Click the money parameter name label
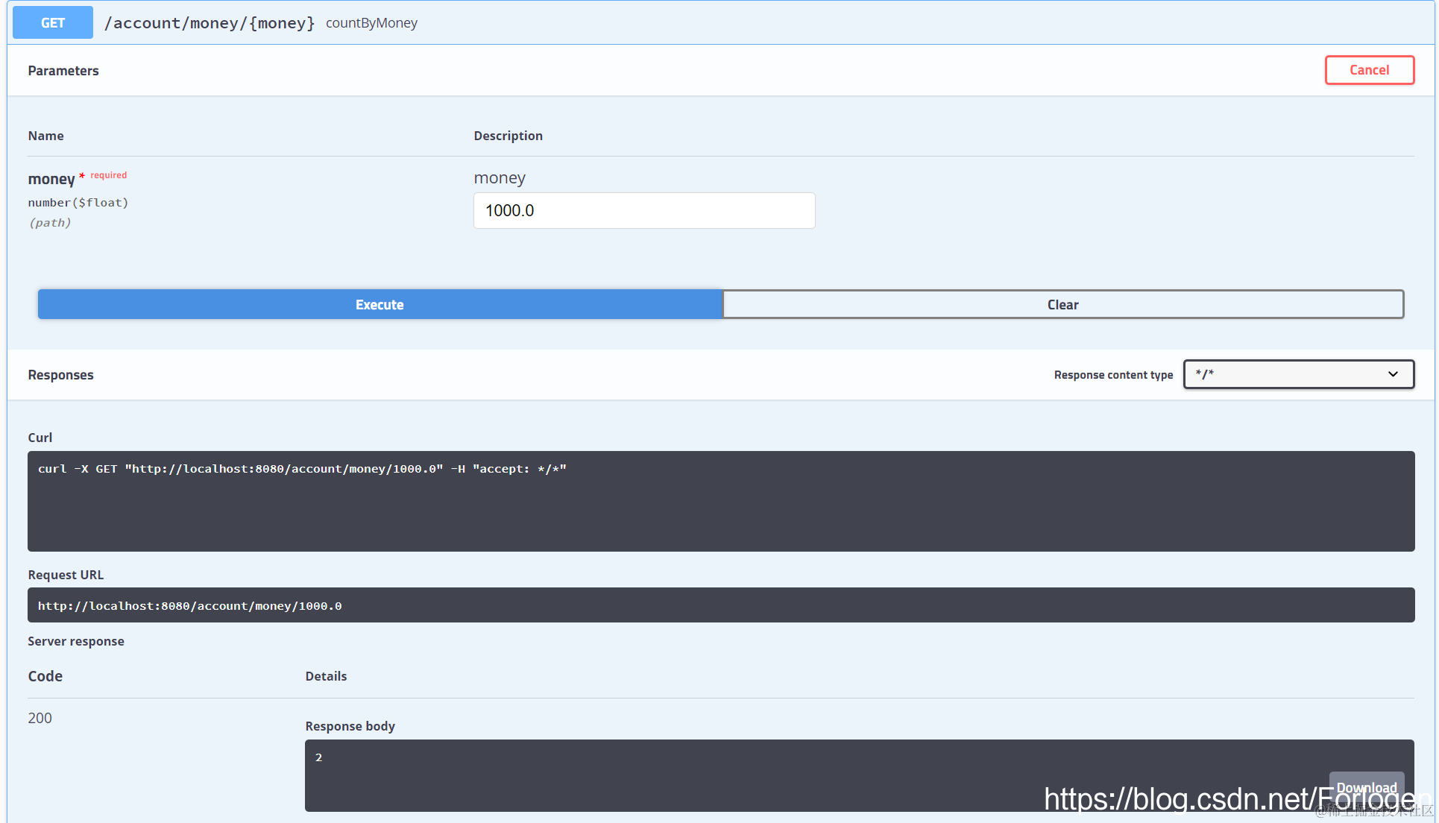The width and height of the screenshot is (1439, 823). [x=51, y=179]
